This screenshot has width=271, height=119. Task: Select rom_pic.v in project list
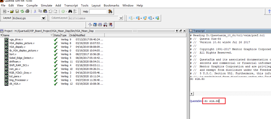[15, 69]
